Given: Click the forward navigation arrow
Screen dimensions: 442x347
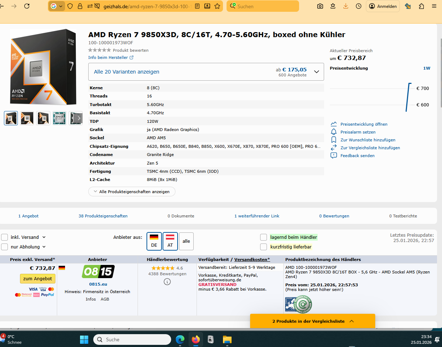Looking at the screenshot, I should tap(14, 6).
